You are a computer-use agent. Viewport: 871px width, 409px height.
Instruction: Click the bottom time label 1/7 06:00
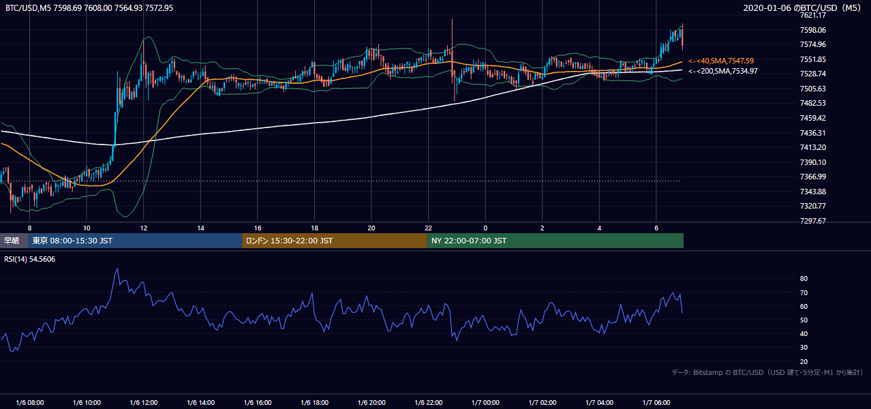point(656,403)
